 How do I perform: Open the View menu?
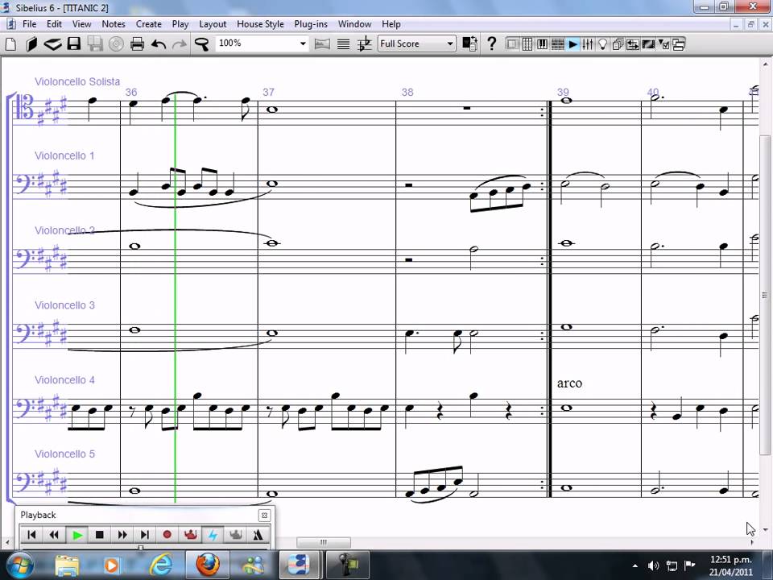click(x=82, y=23)
